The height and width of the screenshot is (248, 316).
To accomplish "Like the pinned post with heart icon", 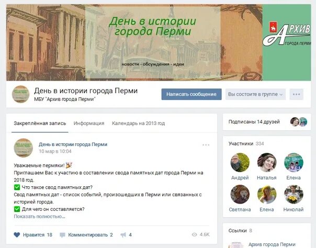I will [17, 235].
